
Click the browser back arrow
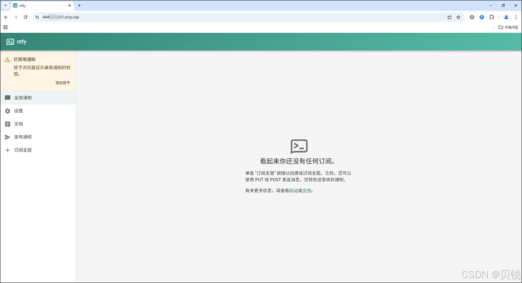click(6, 17)
